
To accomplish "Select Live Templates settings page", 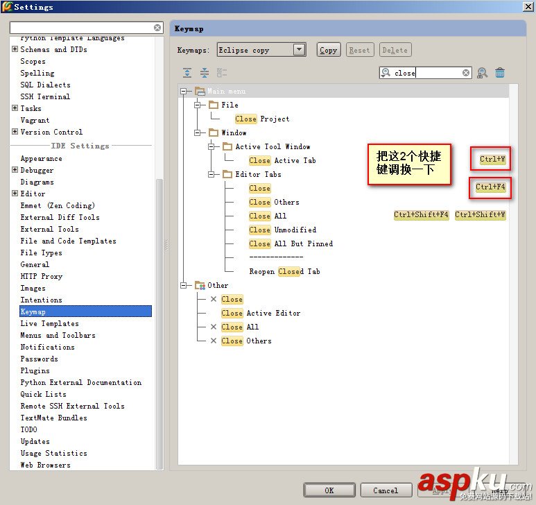I will [x=49, y=323].
